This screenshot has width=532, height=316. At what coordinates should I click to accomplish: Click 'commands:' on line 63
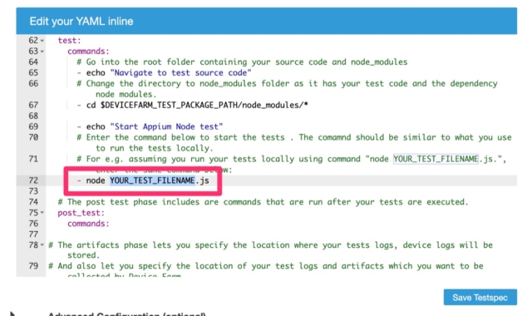point(88,52)
